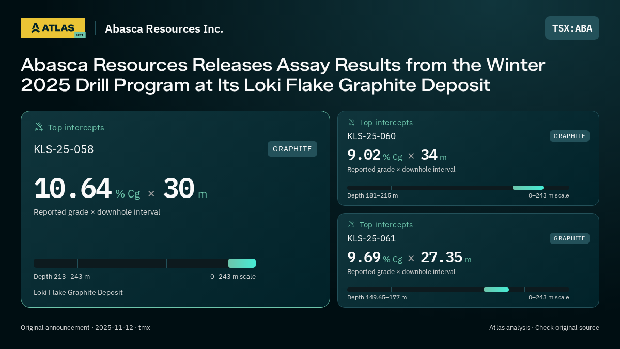Image resolution: width=620 pixels, height=349 pixels.
Task: Select the hole ID KLS-25-061
Action: tap(371, 238)
